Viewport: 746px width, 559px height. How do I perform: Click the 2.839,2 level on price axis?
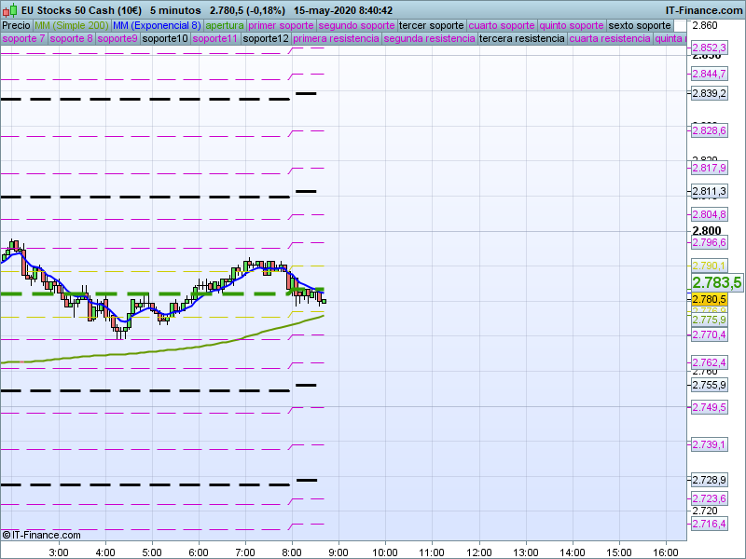point(710,93)
